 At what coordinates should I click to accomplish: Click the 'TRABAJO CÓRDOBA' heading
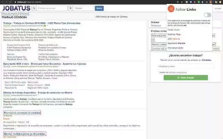pos(14,17)
